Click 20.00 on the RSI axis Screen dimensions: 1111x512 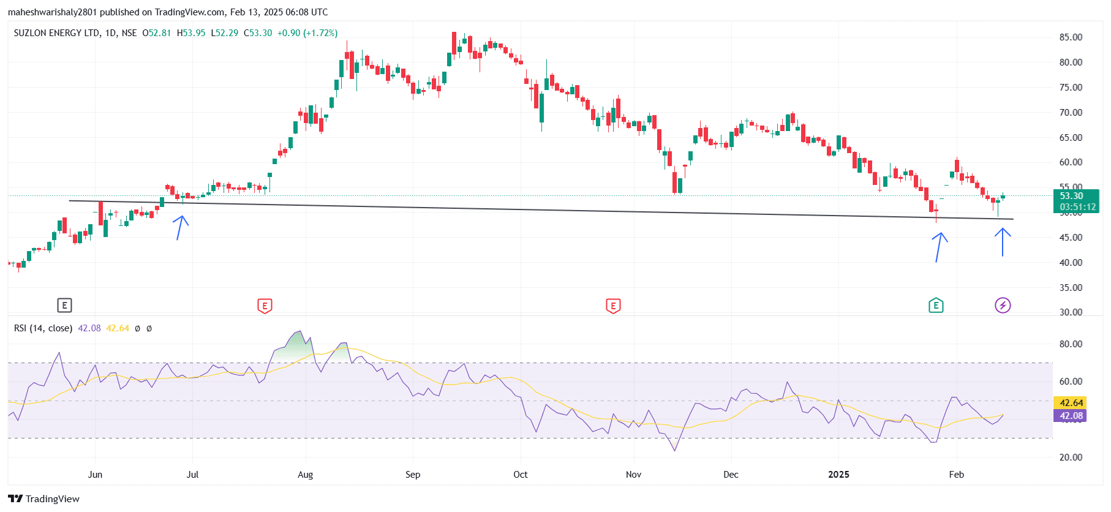click(1071, 457)
